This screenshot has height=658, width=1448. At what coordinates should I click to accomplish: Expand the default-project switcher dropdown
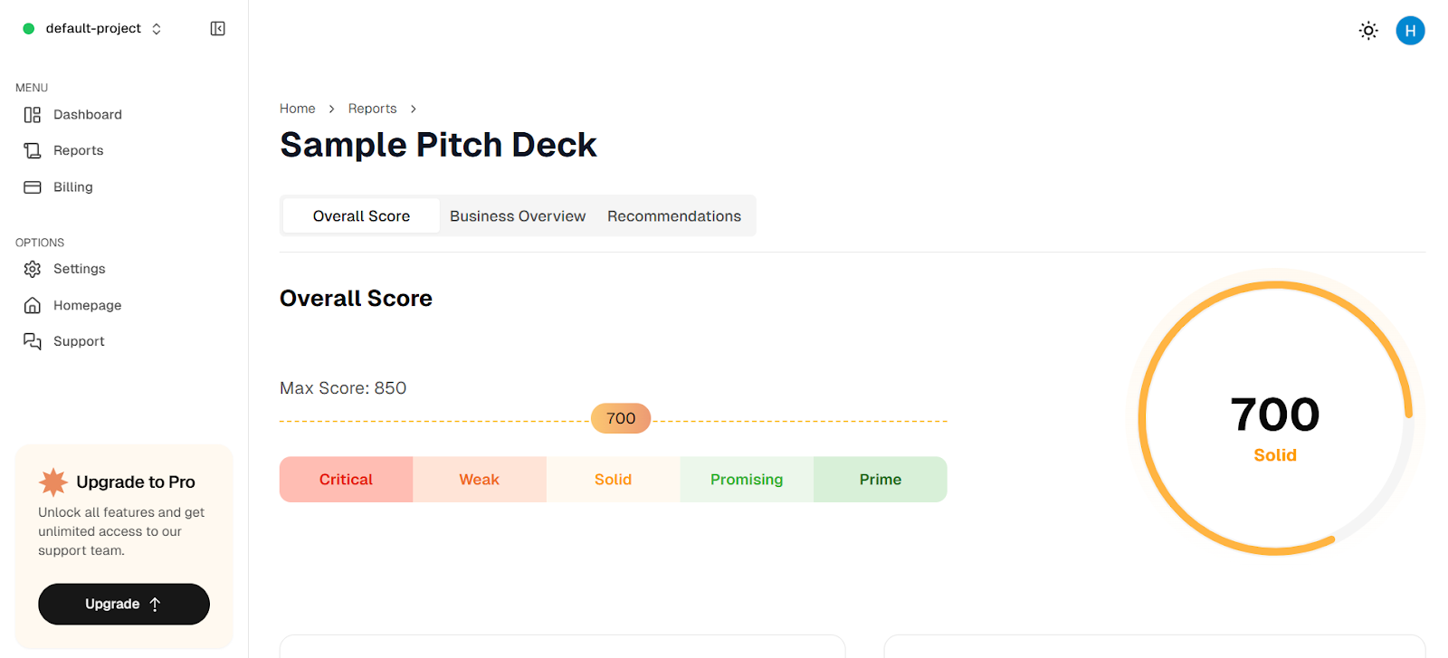click(92, 29)
